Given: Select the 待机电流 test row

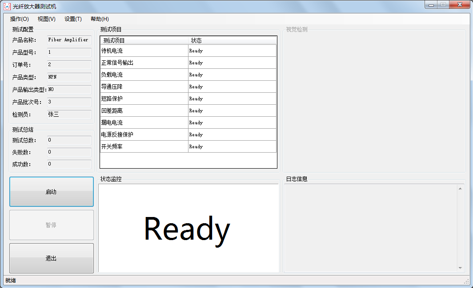Looking at the screenshot, I should coord(144,51).
